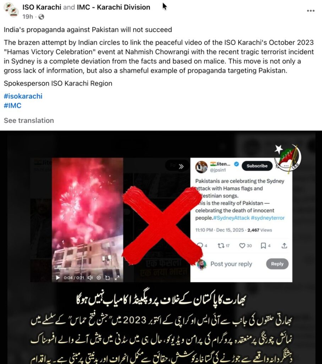Viewport: 322px width, 364px height.
Task: Open video settings gear icon
Action: tap(99, 278)
